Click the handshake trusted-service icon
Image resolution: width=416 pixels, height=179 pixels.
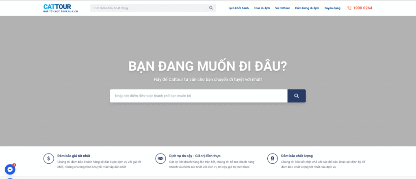[x=160, y=158]
